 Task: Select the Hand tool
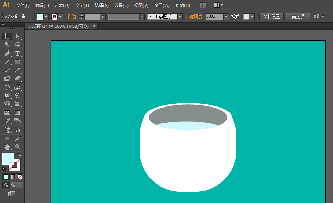click(7, 147)
